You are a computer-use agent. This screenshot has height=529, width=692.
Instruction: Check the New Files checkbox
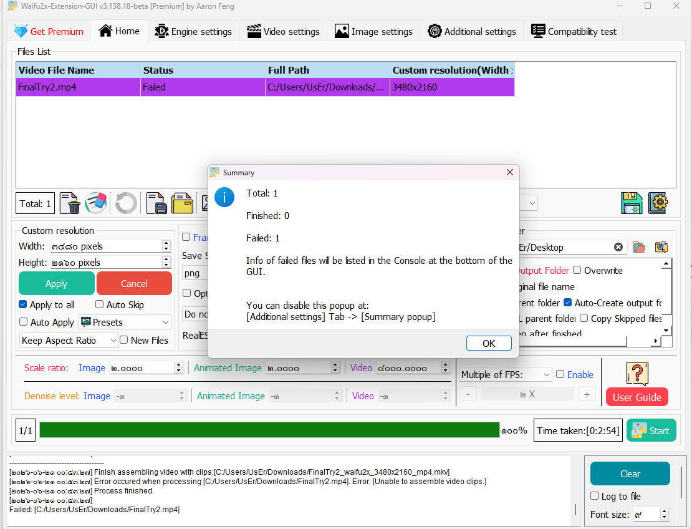point(124,340)
